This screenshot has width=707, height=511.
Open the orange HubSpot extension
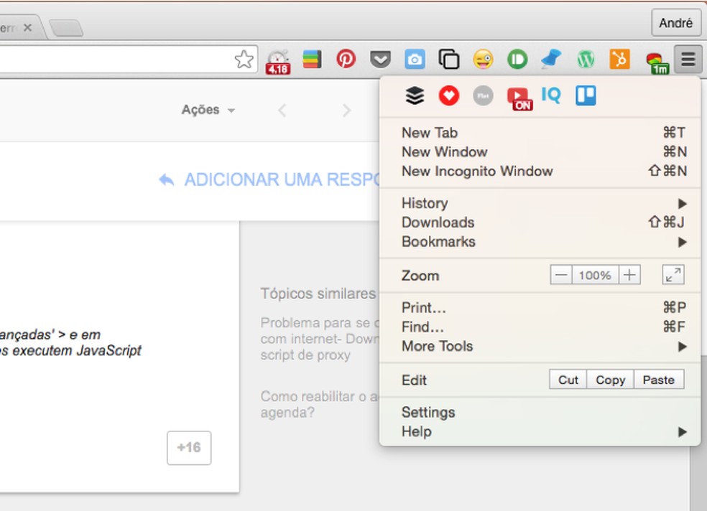pos(619,59)
